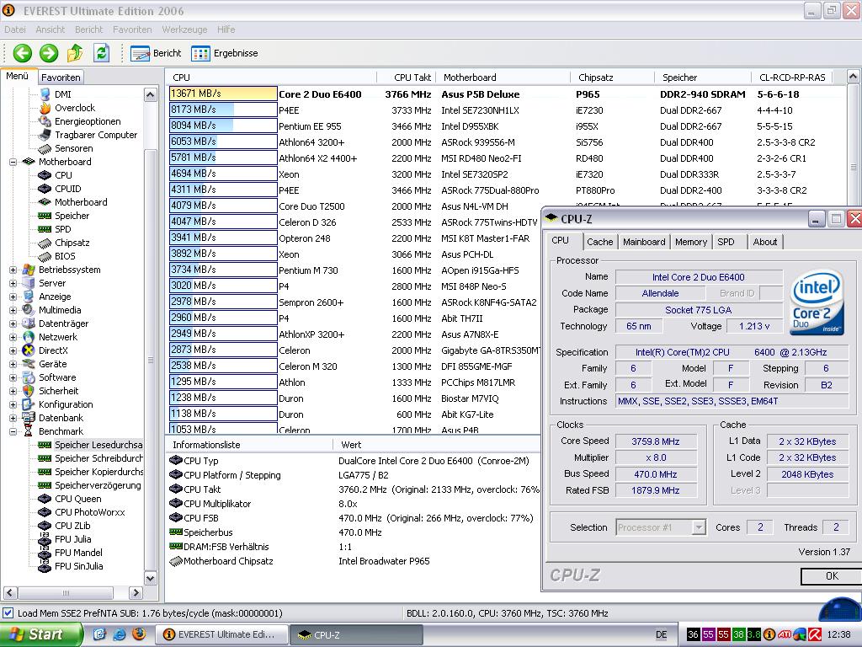862x647 pixels.
Task: Open the Werkzeuge menu
Action: point(184,29)
